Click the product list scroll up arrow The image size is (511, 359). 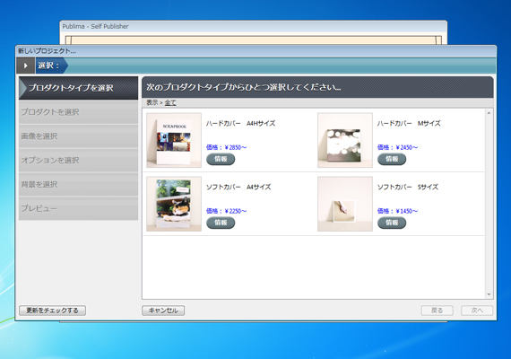click(489, 113)
